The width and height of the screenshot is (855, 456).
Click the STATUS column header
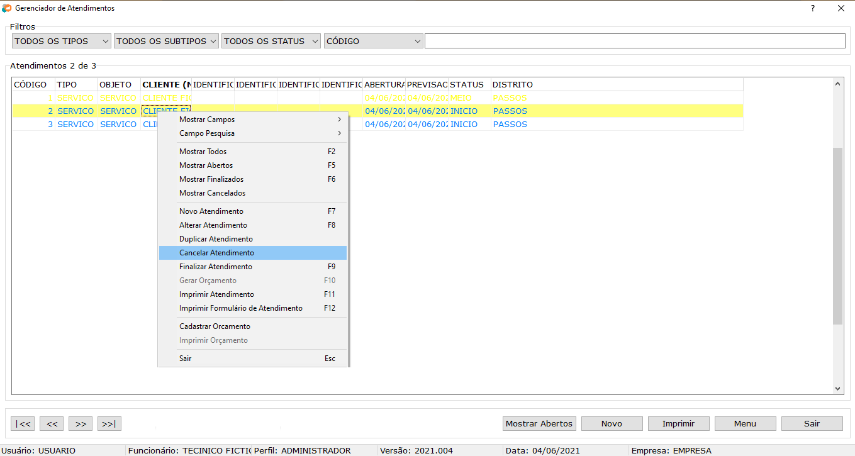pyautogui.click(x=467, y=85)
